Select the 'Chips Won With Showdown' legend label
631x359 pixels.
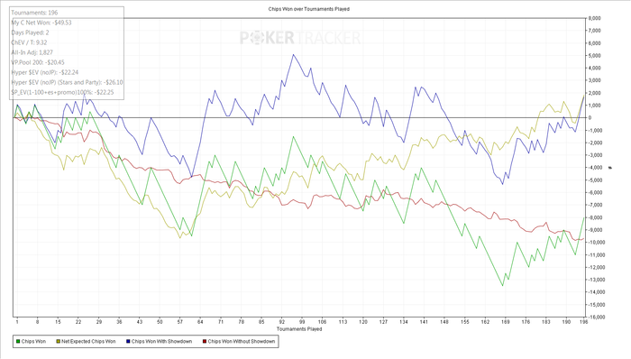click(161, 341)
